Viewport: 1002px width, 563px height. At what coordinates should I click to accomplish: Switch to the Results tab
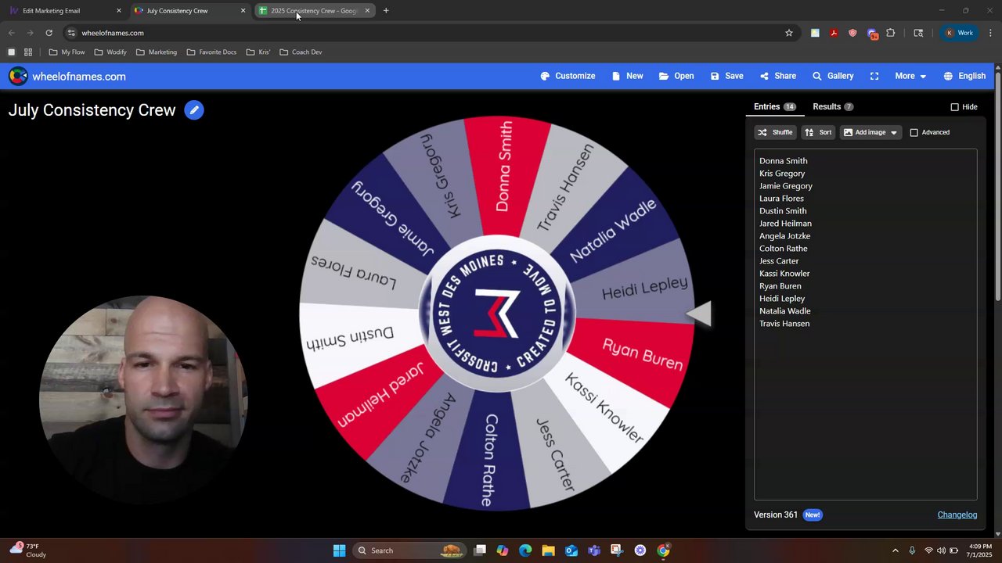point(833,106)
